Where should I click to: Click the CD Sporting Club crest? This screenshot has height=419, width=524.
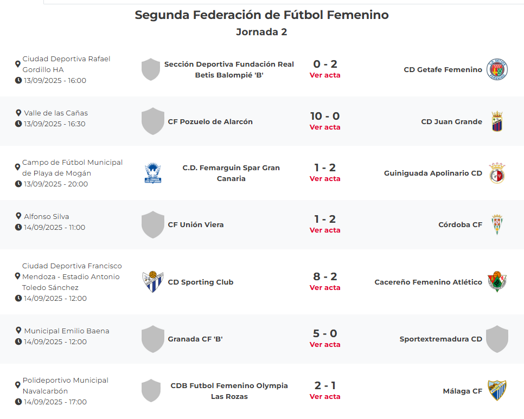(153, 282)
